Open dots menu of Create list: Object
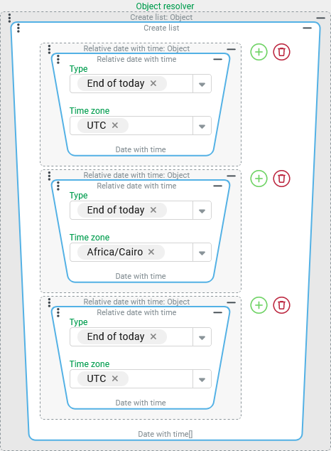Screen dimensions: 331x451 point(9,18)
